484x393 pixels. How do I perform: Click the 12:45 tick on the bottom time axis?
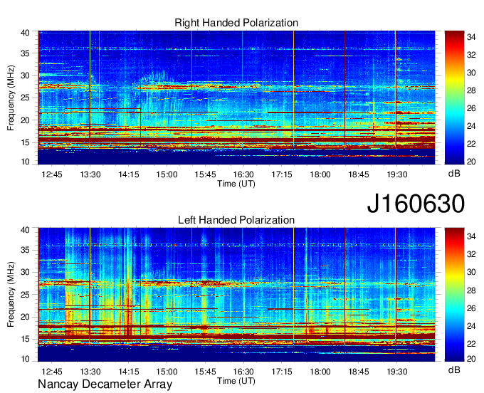click(x=52, y=372)
